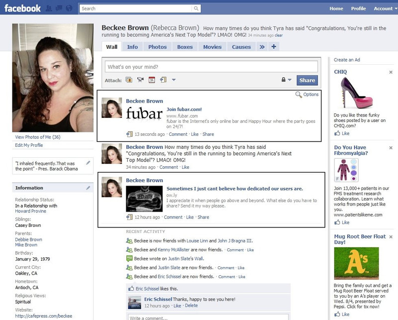Open privacy lock dropdown
The width and height of the screenshot is (398, 320).
[x=286, y=80]
